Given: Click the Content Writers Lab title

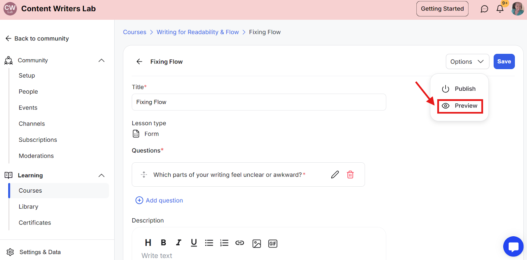Looking at the screenshot, I should pos(59,9).
